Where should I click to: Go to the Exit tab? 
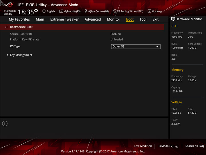(155, 20)
